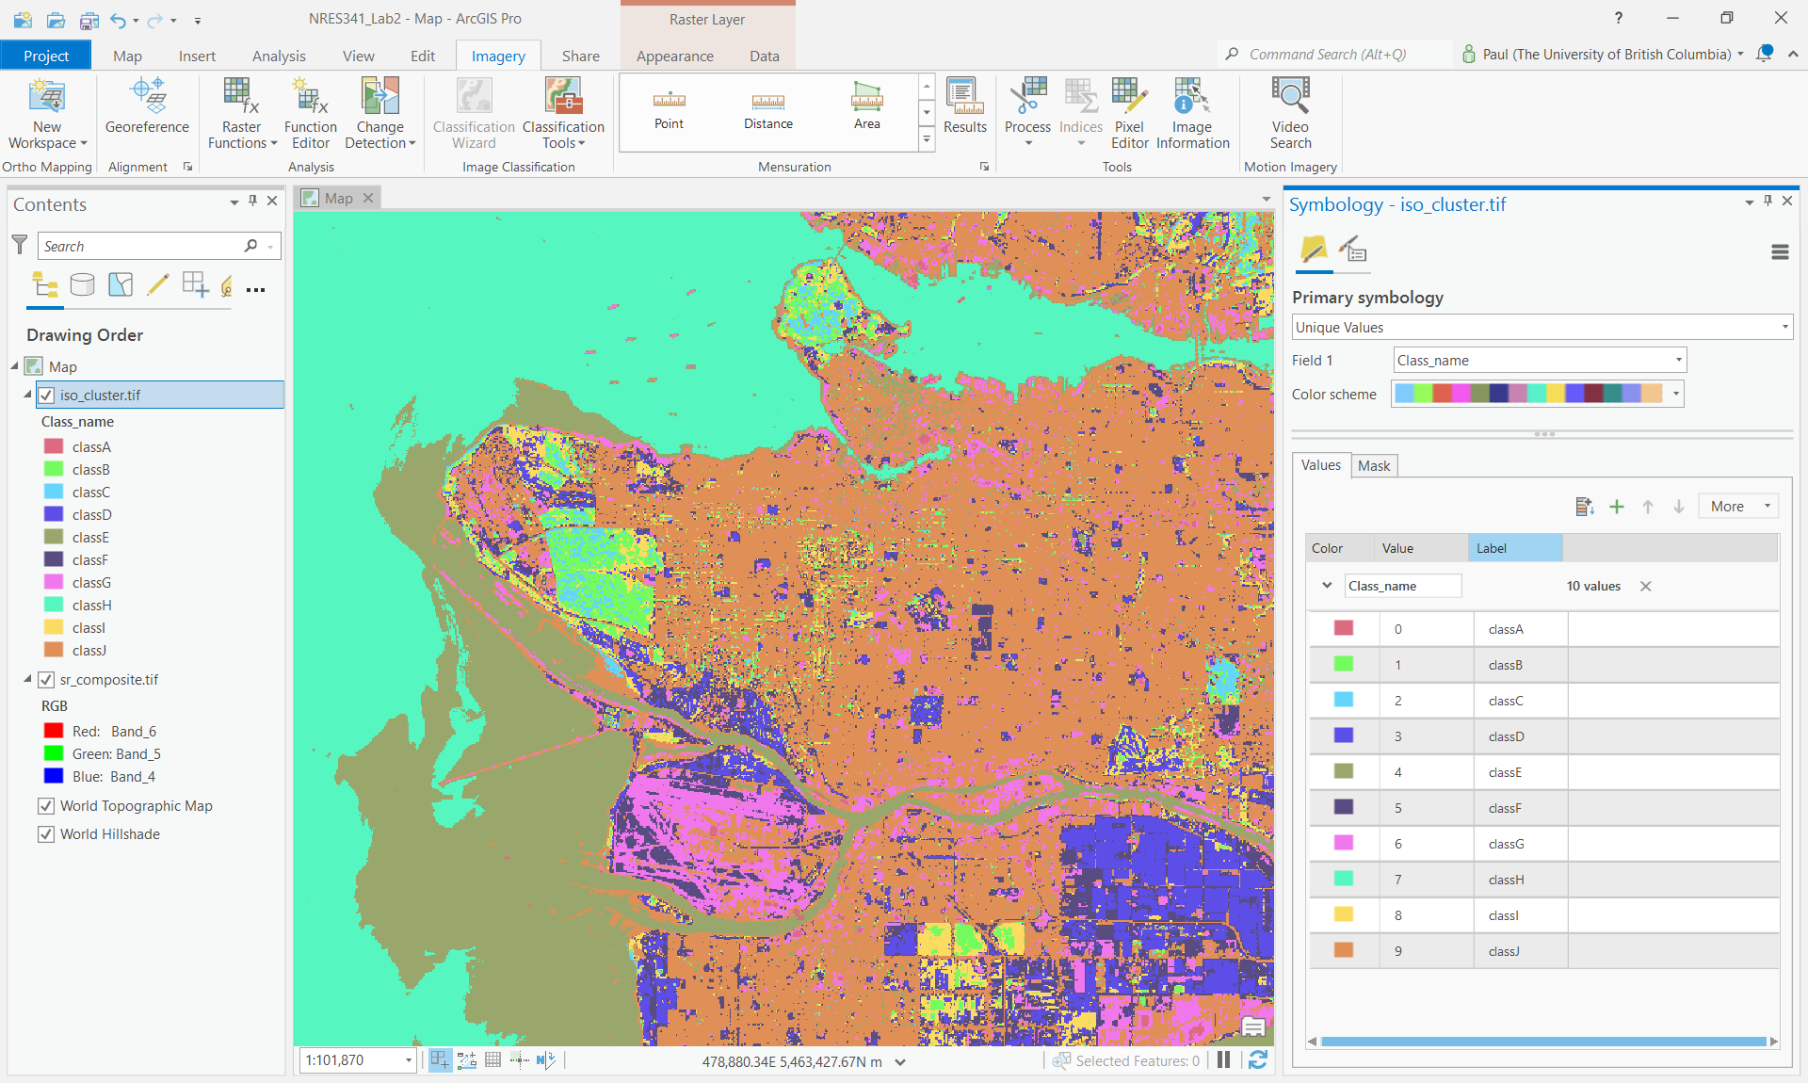
Task: Toggle World Topographic Map visibility
Action: 46,806
